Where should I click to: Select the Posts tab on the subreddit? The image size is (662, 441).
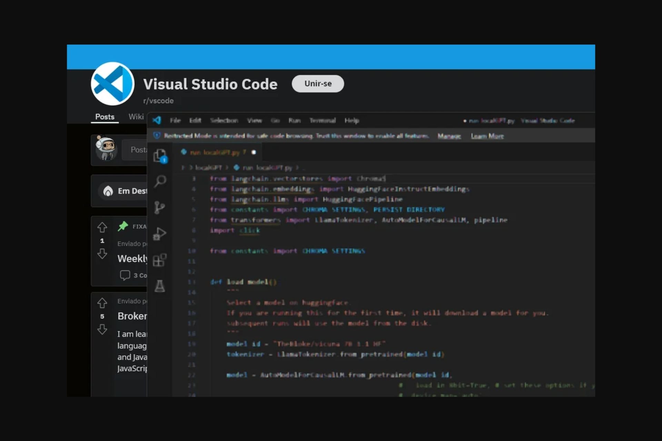point(105,117)
